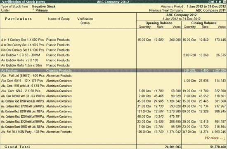
Task: Click the ABC Company 2011 previous year value
Action: click(210, 10)
